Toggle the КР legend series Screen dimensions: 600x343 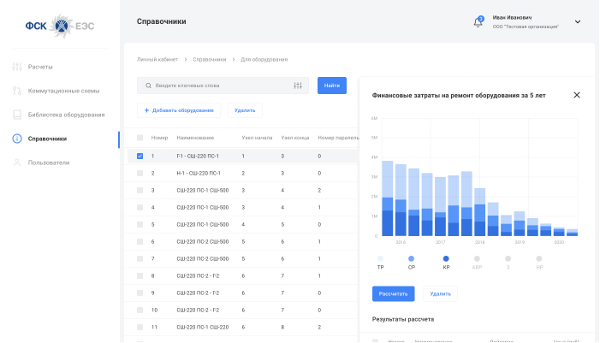click(x=446, y=263)
